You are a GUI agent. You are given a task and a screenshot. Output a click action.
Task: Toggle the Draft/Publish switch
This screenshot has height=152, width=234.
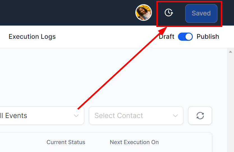185,37
